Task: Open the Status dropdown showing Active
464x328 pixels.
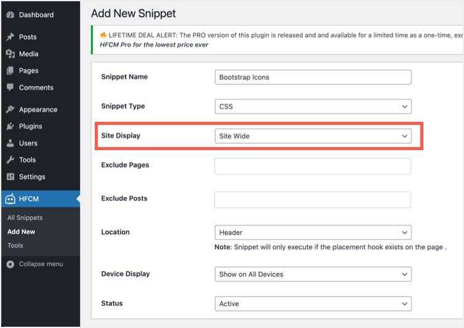Action: click(313, 304)
